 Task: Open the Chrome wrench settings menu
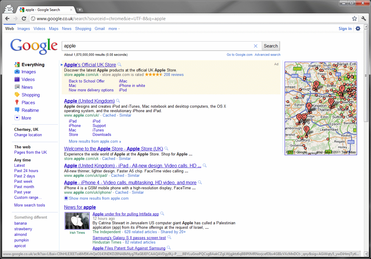click(364, 19)
